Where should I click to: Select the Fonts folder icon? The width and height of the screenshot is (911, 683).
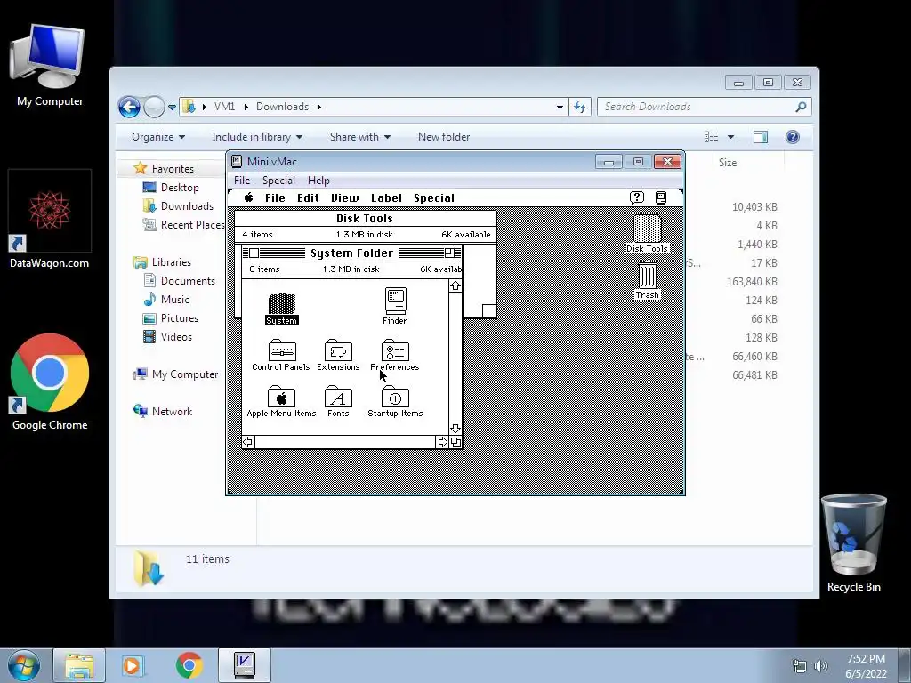338,397
